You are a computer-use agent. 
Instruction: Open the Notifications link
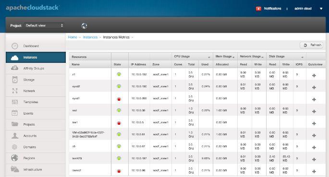tap(272, 9)
